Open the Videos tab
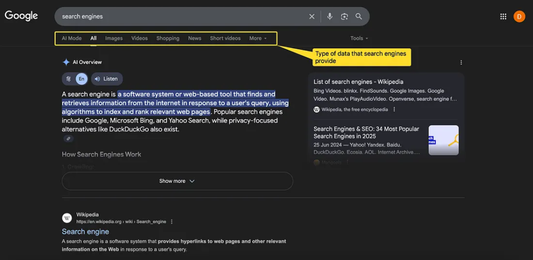 click(x=139, y=38)
